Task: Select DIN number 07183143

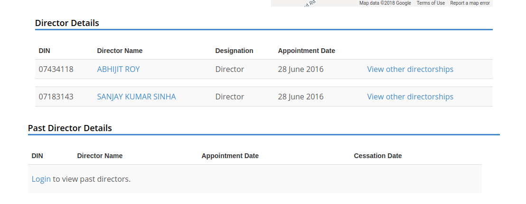Action: pos(56,97)
